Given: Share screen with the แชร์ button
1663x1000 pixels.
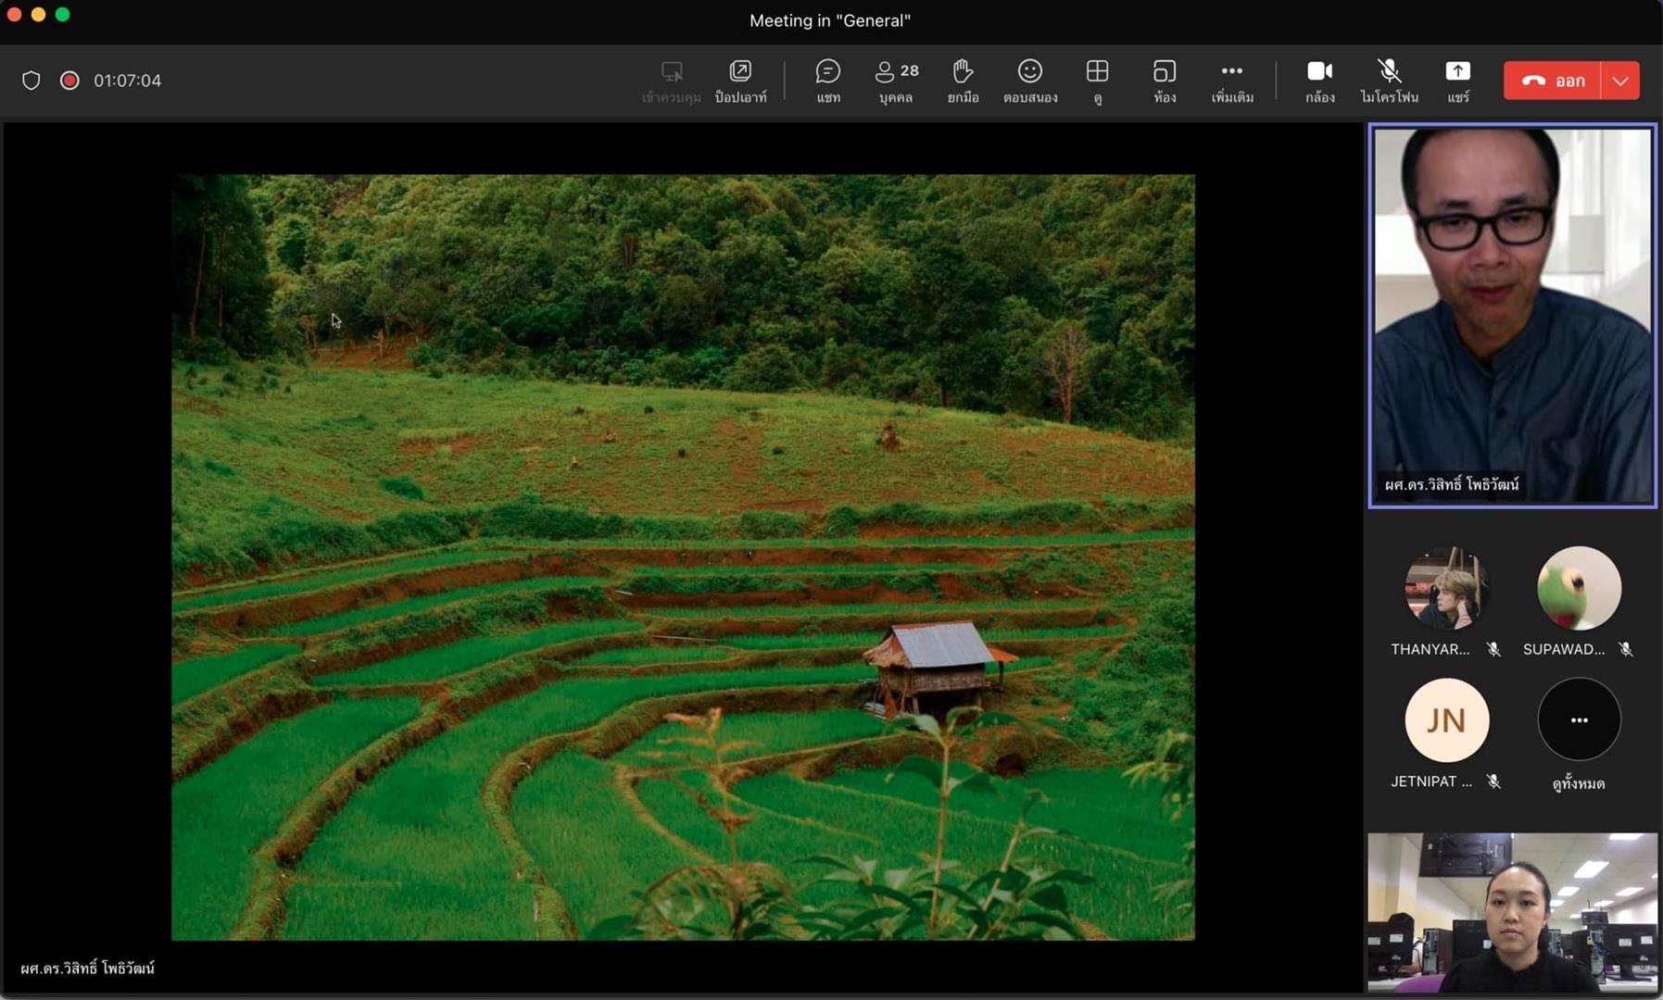Looking at the screenshot, I should coord(1457,81).
